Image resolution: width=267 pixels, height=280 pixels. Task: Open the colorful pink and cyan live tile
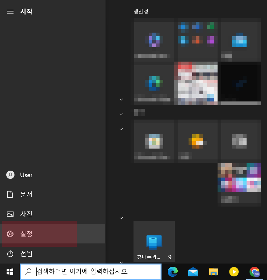click(239, 185)
